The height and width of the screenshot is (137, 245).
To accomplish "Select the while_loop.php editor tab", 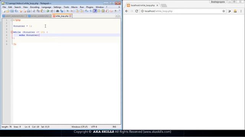I will 62,16.
